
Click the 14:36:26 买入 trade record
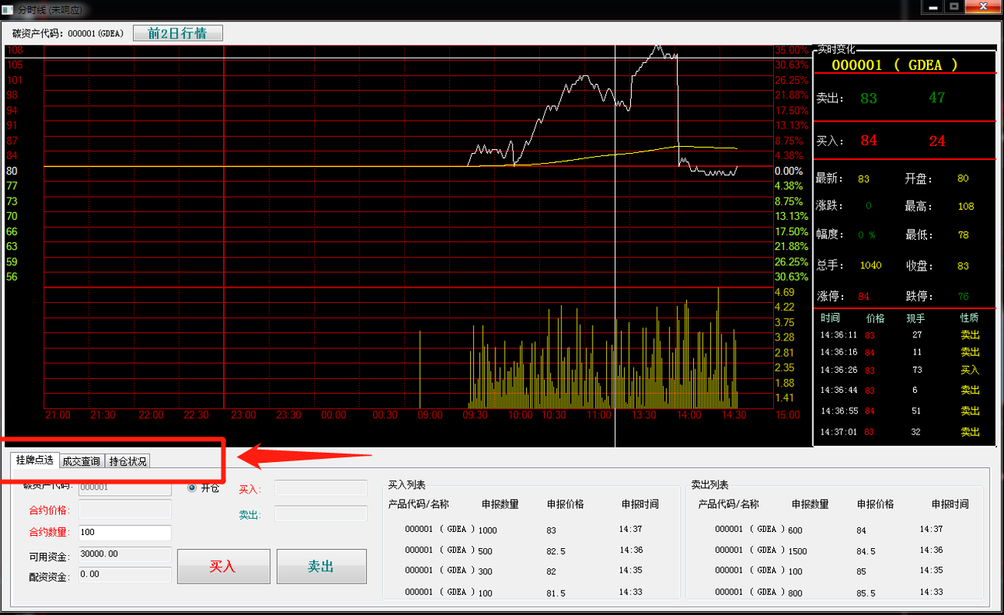click(898, 371)
